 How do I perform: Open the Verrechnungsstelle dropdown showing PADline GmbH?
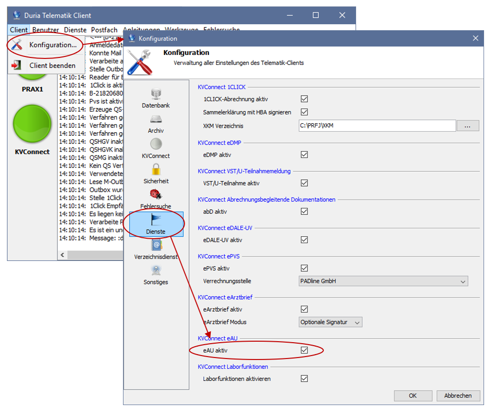point(383,281)
